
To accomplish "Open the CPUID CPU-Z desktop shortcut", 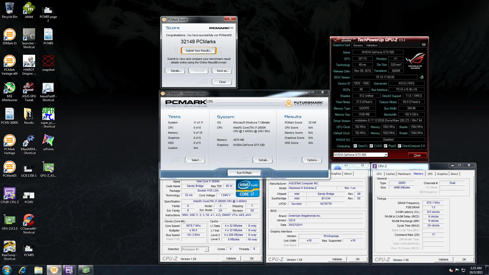I will tap(10, 196).
